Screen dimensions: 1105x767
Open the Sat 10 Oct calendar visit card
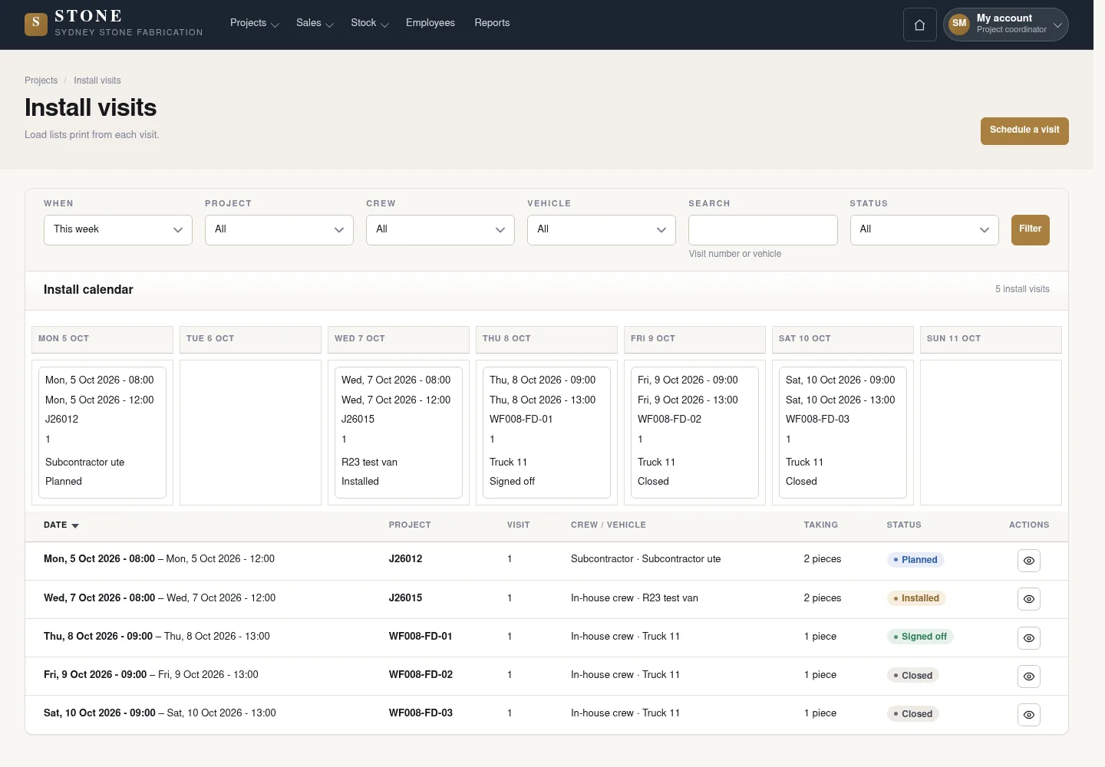click(843, 432)
